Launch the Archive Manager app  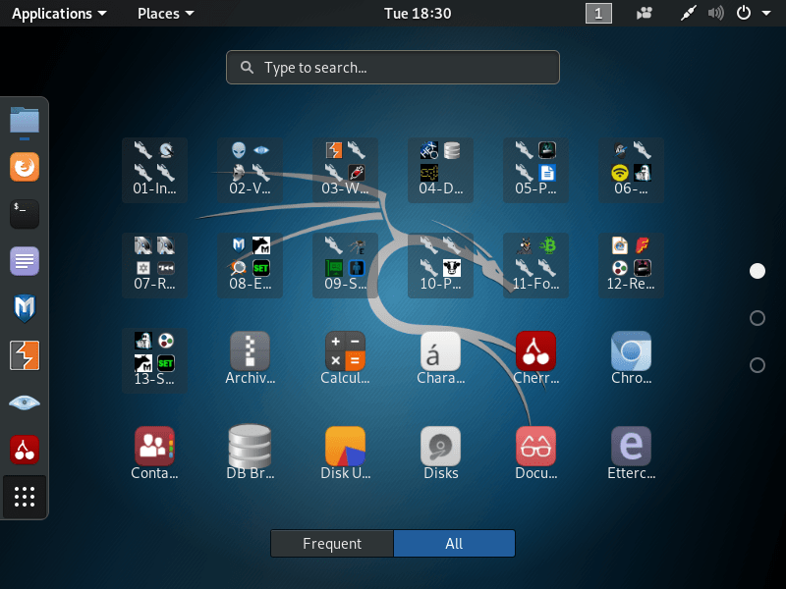click(x=250, y=358)
